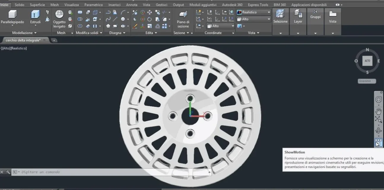Switch to the Superficie ribbon tab
The height and width of the screenshot is (190, 384).
37,5
